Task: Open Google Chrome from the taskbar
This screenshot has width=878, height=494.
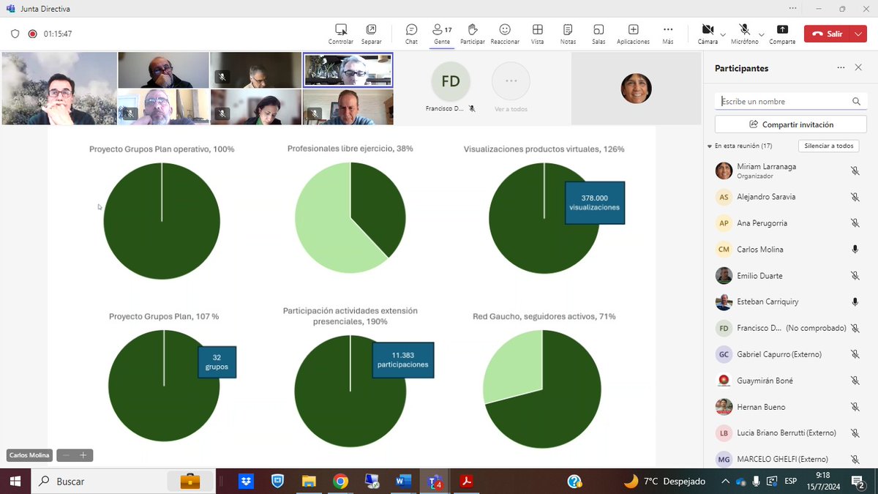Action: (x=340, y=481)
